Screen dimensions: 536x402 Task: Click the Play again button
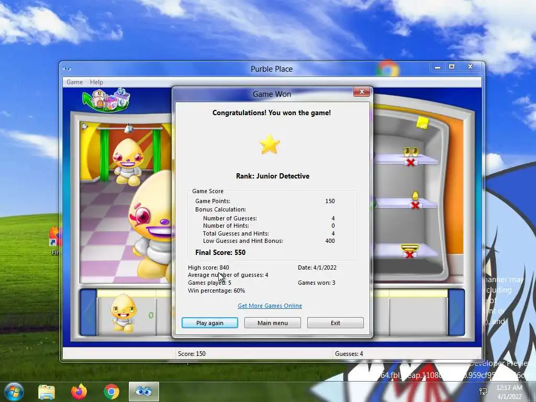point(209,322)
